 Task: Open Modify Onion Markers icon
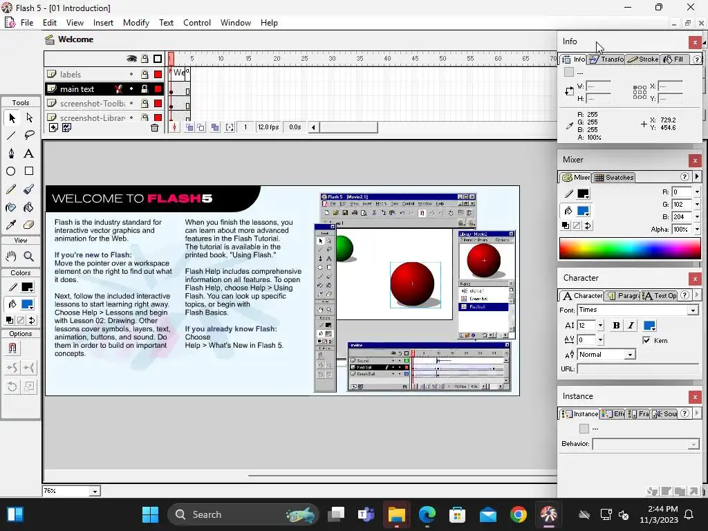[230, 127]
